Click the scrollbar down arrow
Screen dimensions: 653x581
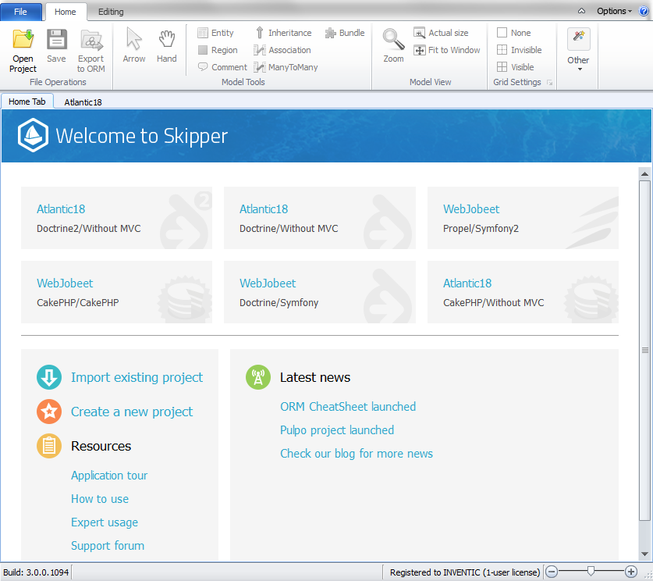click(x=644, y=554)
